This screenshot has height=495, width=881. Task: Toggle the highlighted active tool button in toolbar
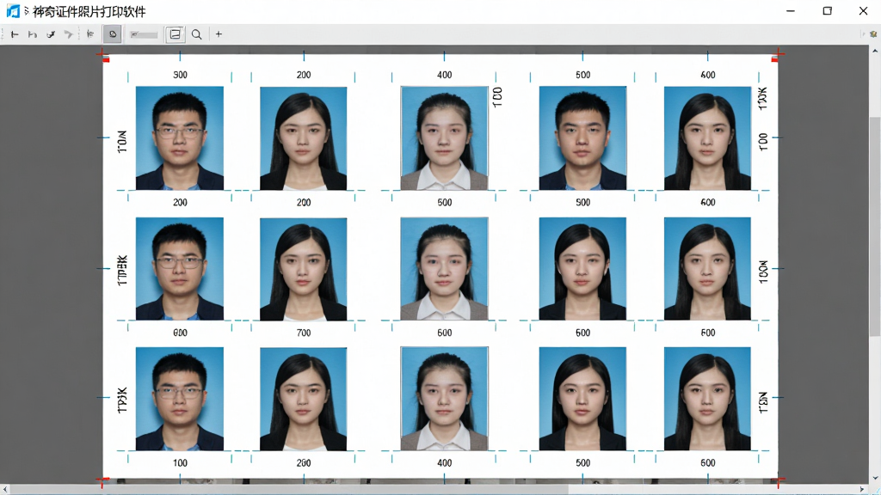tap(113, 34)
